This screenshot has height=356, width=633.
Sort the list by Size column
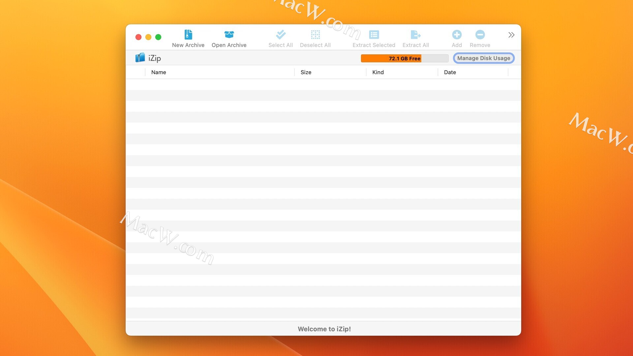[330, 72]
